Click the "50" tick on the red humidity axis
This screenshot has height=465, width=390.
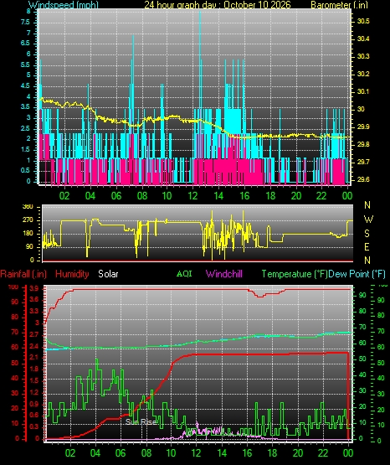[x=14, y=363]
